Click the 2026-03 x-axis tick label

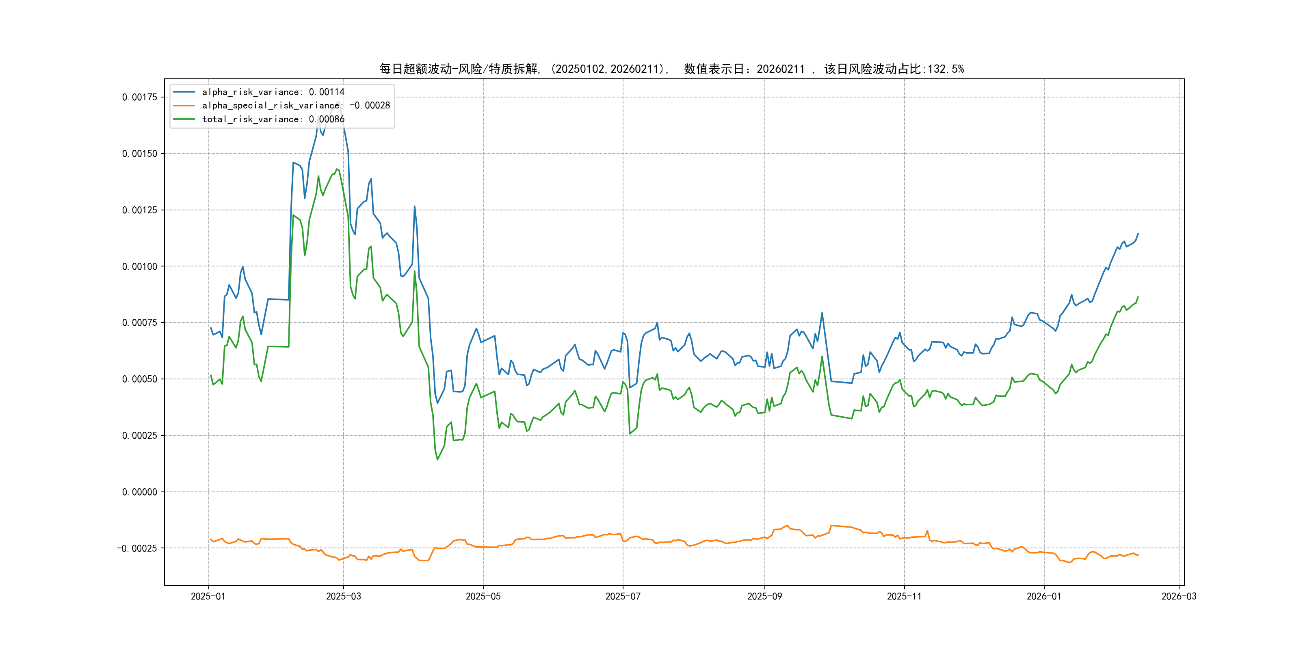1179,597
